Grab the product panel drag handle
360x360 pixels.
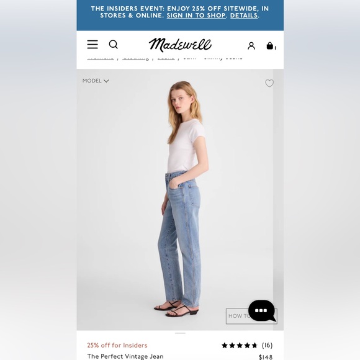click(x=180, y=333)
